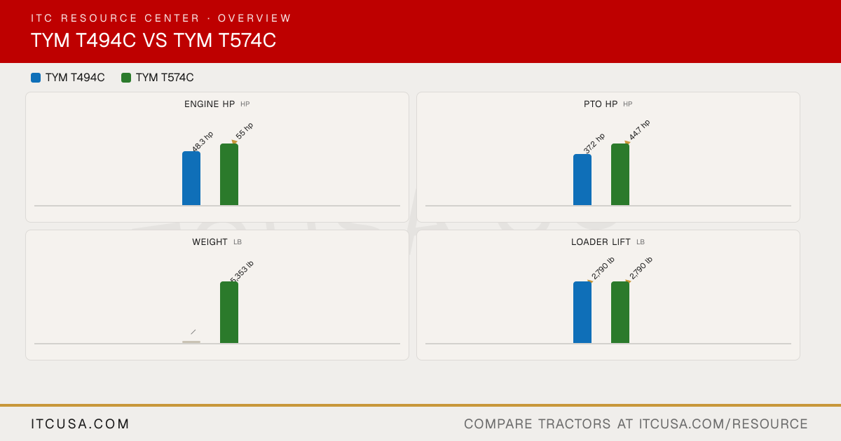
Task: Click the green Loader Lift bar
Action: pos(620,312)
